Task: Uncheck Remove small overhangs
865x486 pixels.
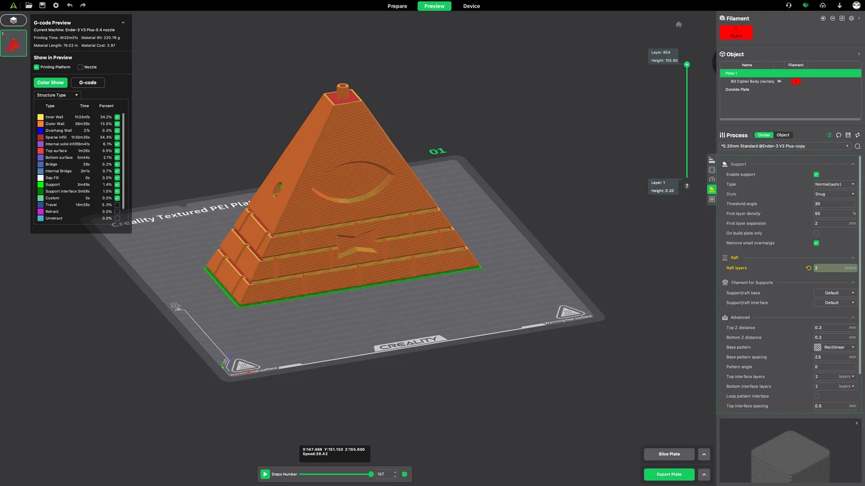Action: point(816,243)
